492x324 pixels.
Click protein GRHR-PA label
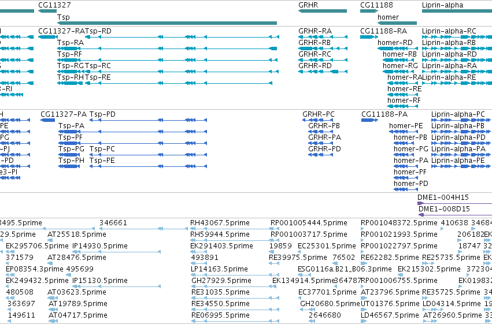(324, 137)
